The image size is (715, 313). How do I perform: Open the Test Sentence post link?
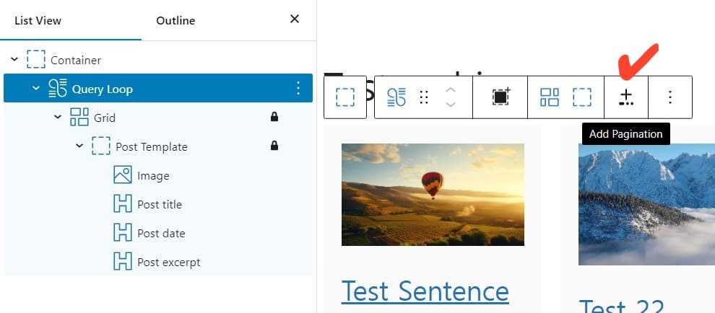point(425,291)
